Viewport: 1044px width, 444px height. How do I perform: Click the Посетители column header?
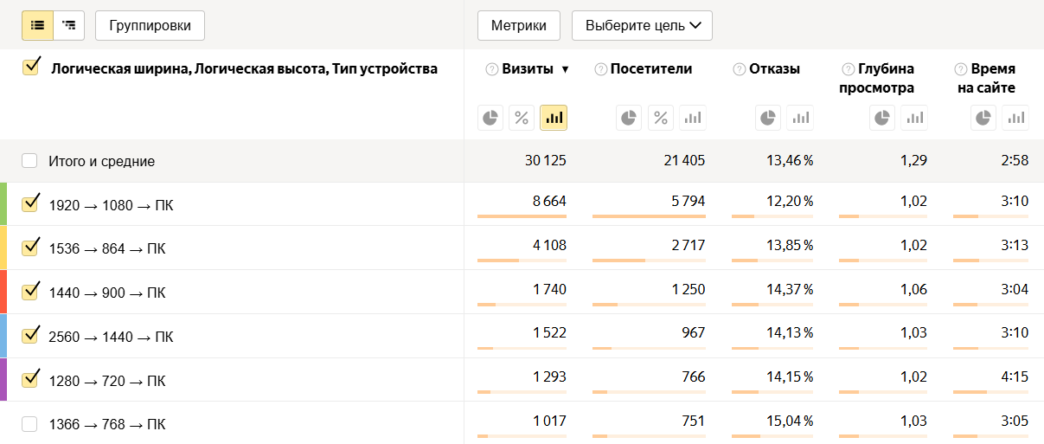[650, 69]
